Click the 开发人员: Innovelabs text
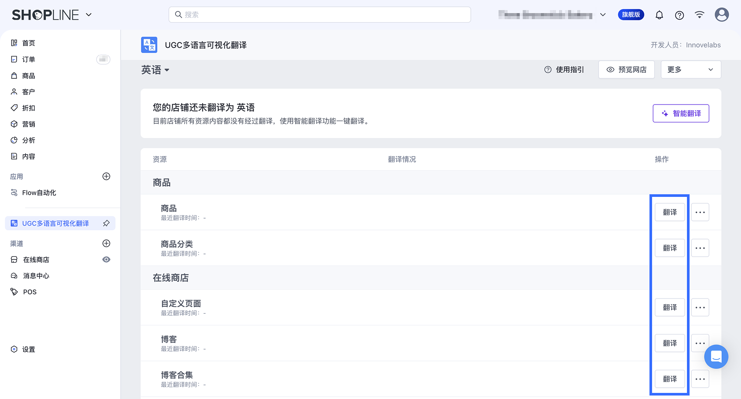Screen dimensions: 741x399 (x=686, y=45)
